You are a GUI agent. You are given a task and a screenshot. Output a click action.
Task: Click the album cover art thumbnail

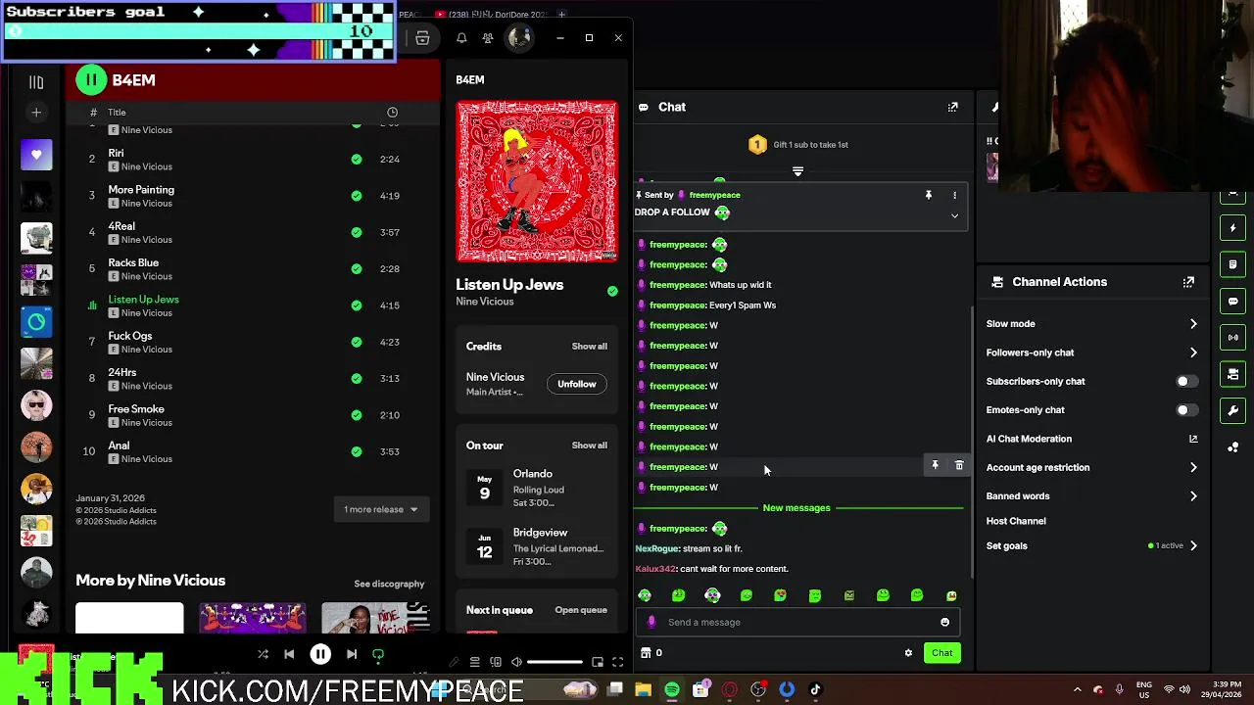pos(537,181)
